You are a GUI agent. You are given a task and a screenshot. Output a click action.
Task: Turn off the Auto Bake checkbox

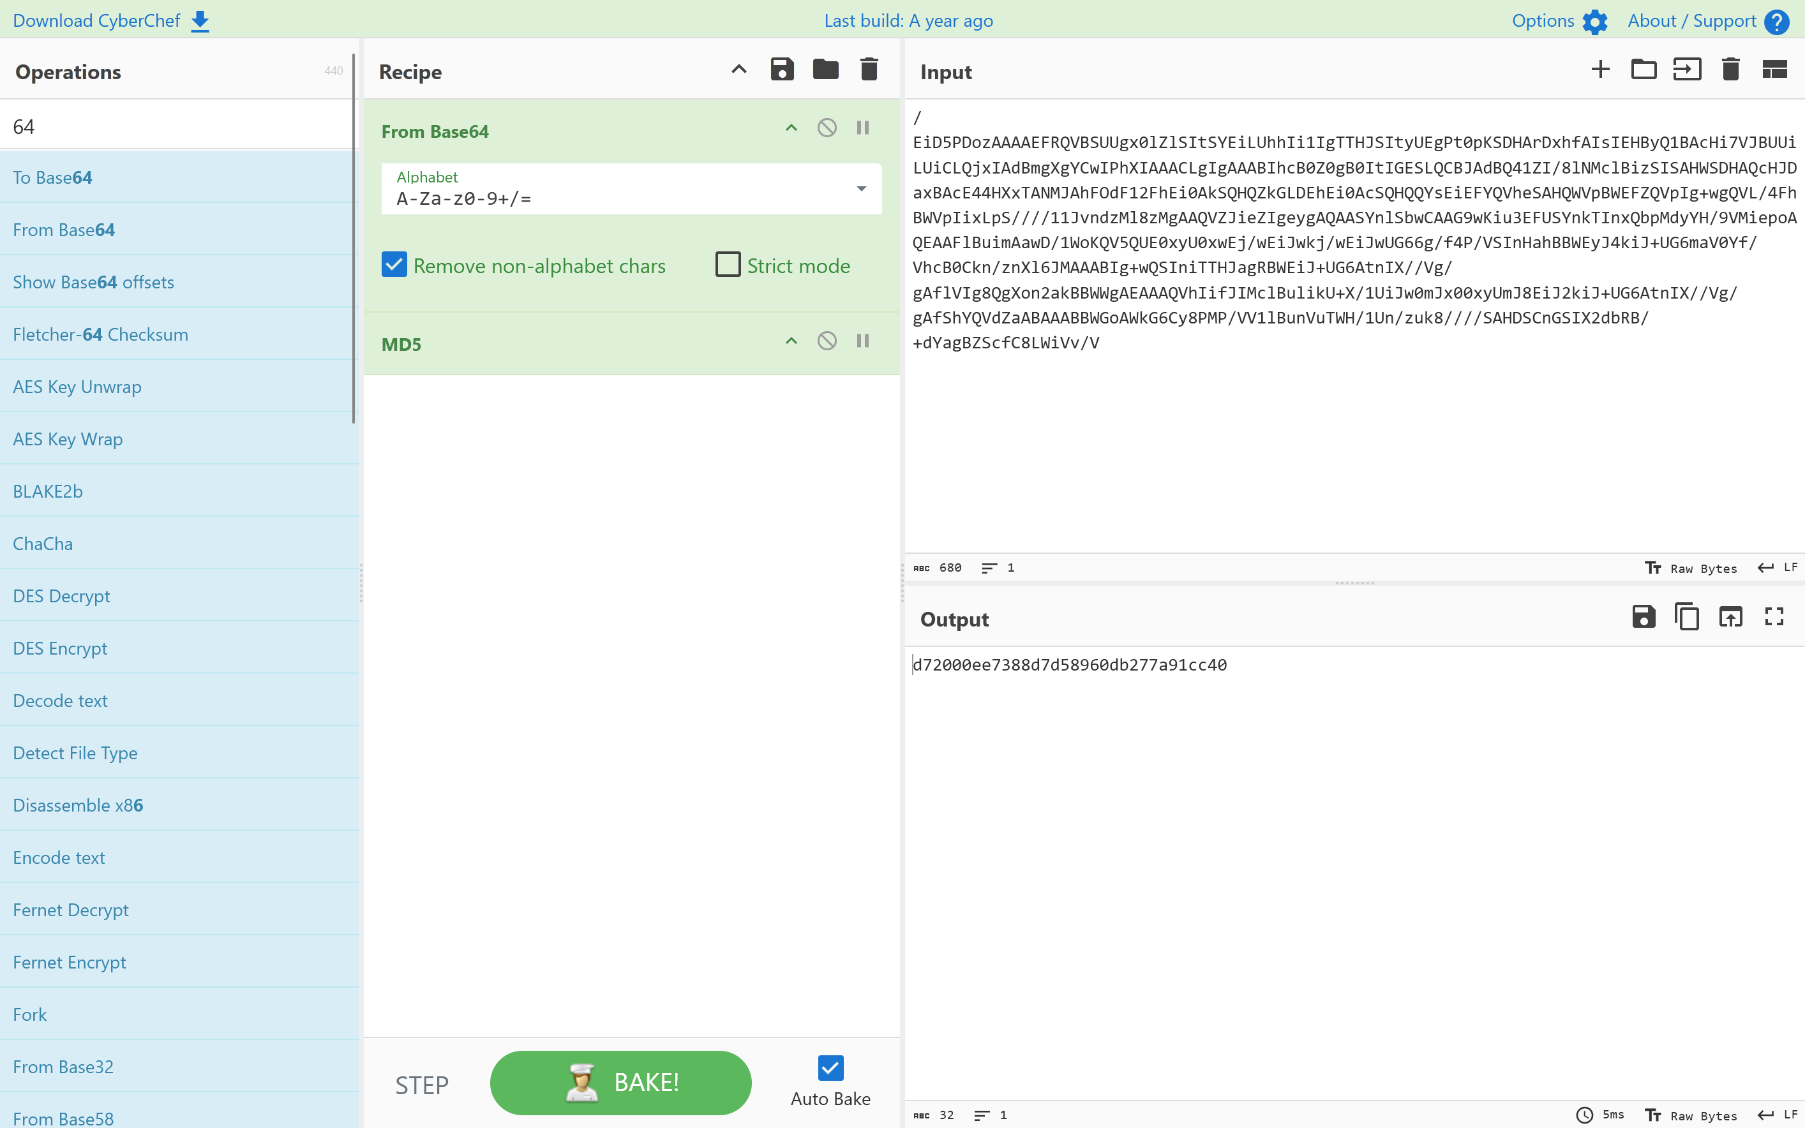[830, 1067]
